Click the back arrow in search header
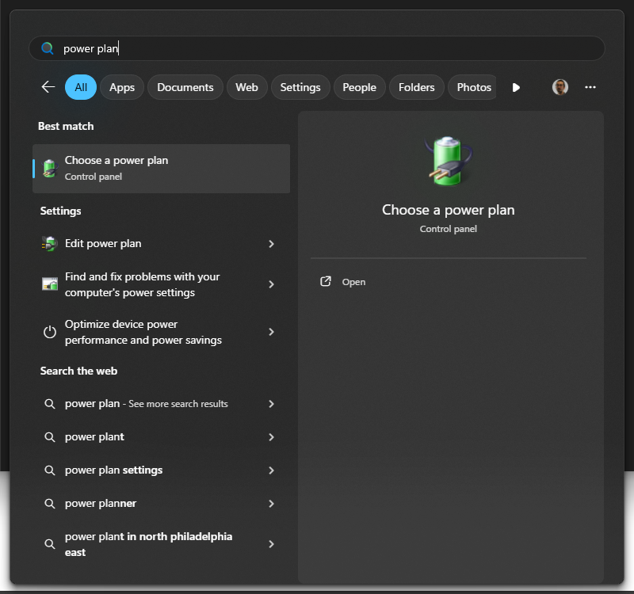 coord(48,87)
